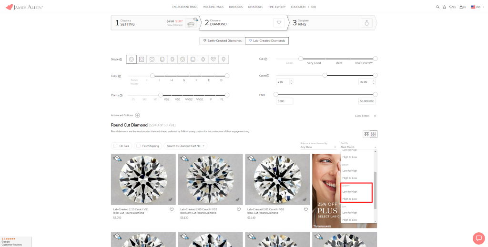
Task: Favorite the 2.01 Carat H VS2 diamond
Action: (306, 209)
